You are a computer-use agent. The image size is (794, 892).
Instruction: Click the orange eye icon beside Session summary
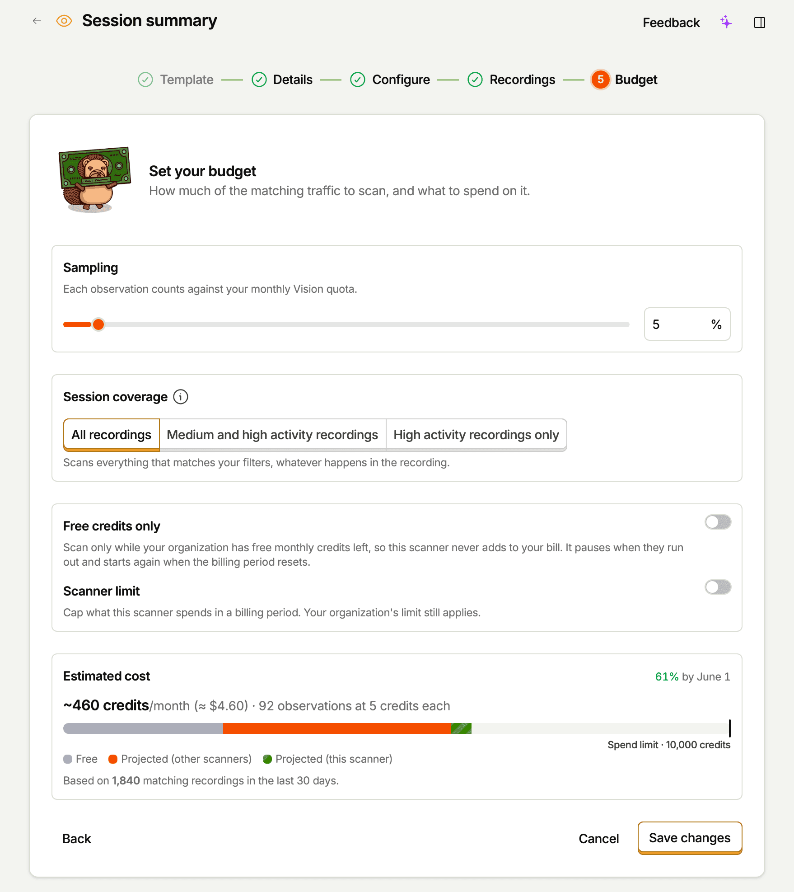pos(64,21)
